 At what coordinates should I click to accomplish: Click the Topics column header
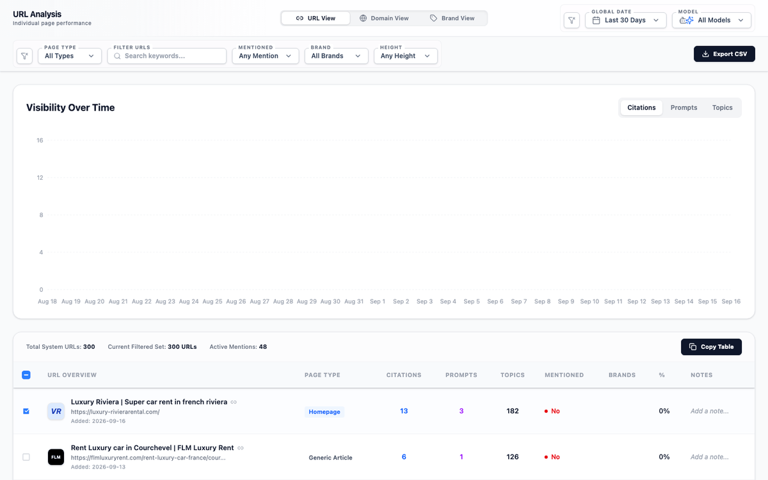(x=513, y=375)
